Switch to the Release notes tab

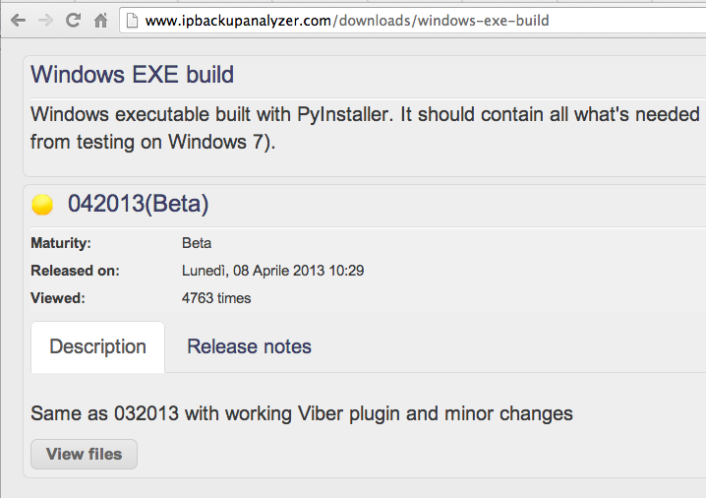(x=249, y=346)
